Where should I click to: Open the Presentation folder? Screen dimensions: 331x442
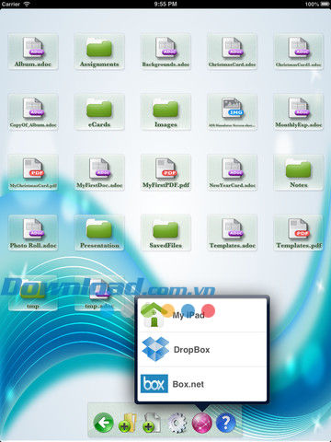click(x=99, y=233)
